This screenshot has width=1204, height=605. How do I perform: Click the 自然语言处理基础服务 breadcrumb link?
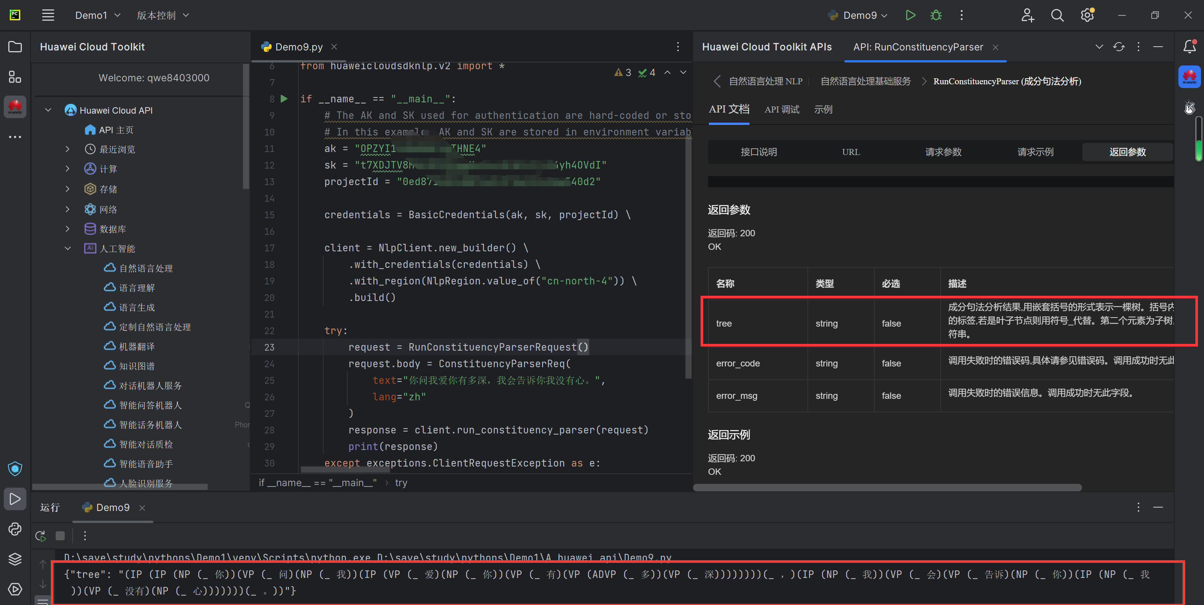(x=865, y=81)
